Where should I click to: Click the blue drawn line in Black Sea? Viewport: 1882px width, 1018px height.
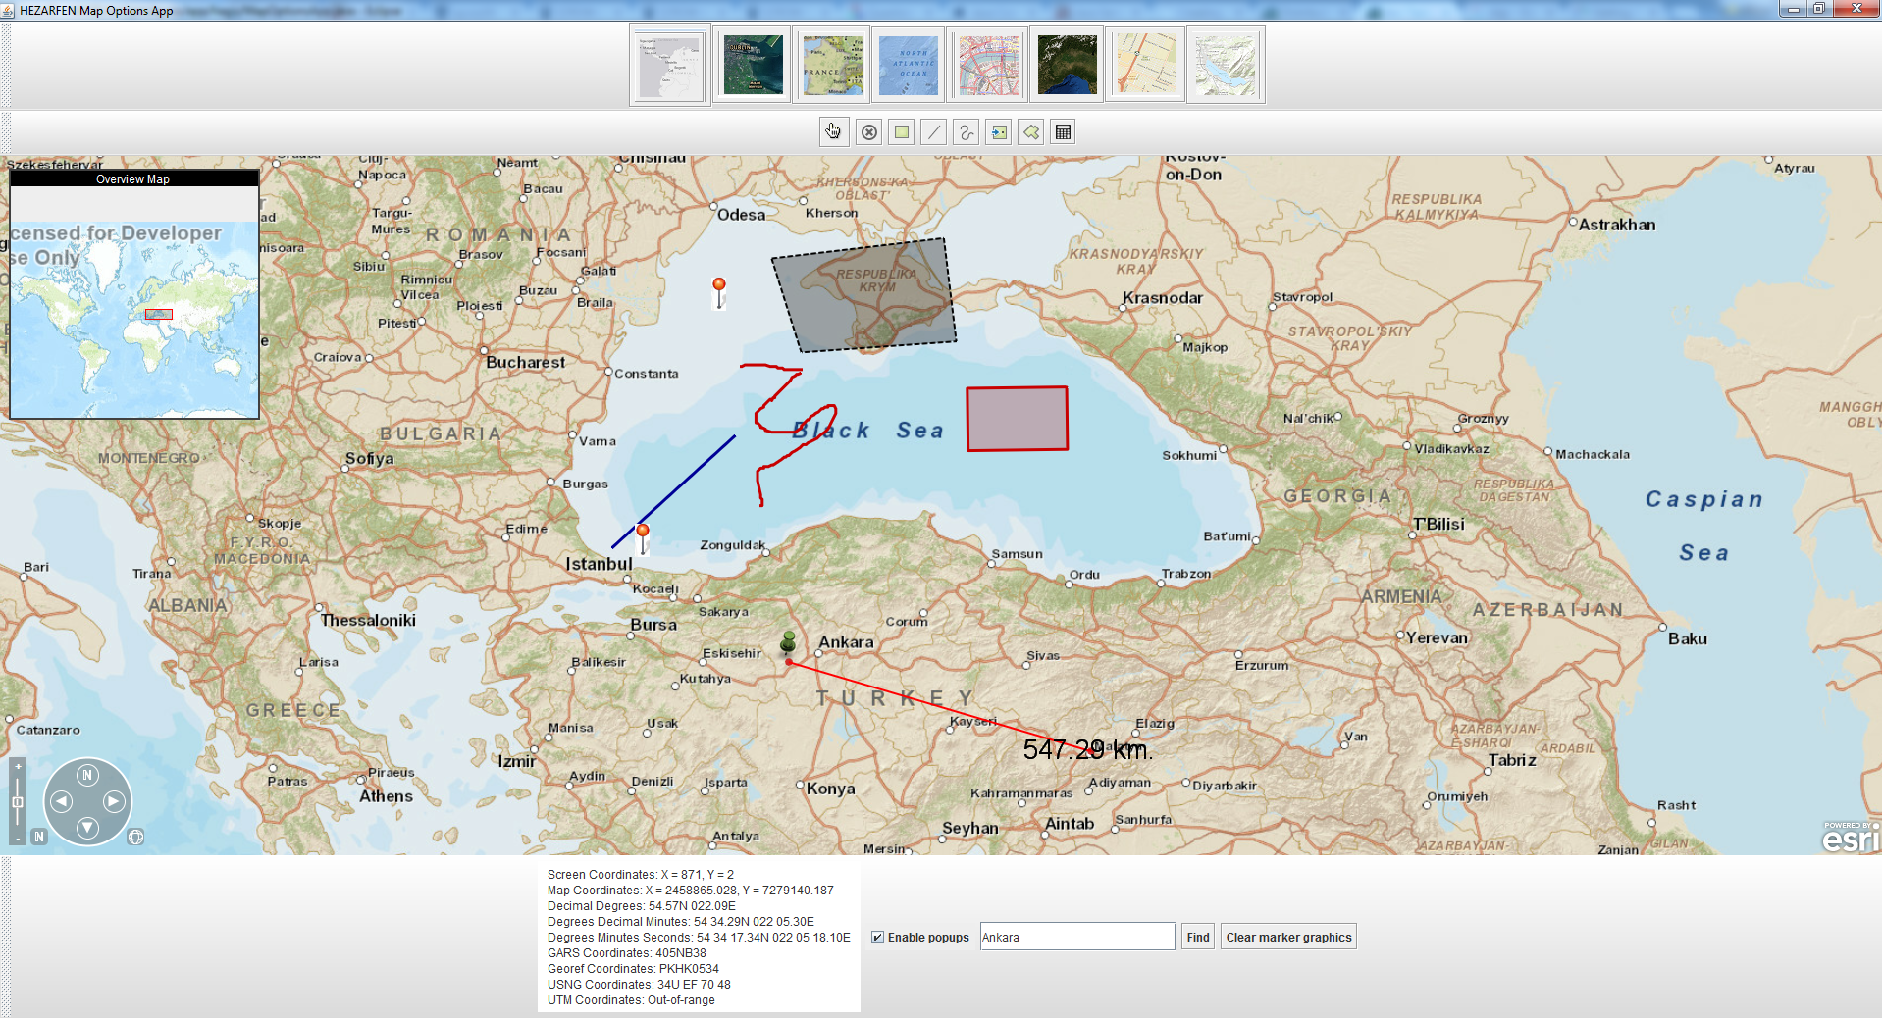(673, 491)
